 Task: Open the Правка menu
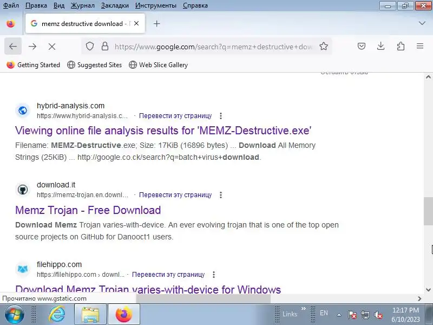click(x=36, y=5)
